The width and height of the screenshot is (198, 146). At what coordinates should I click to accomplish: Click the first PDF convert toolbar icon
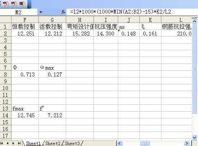[5, 4]
